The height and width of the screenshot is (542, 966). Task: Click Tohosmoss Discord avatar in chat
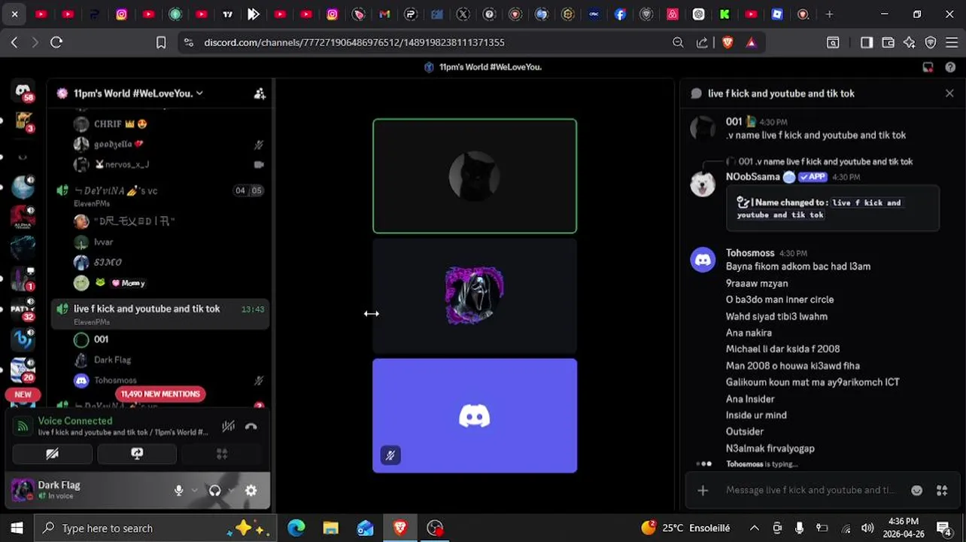pos(703,260)
